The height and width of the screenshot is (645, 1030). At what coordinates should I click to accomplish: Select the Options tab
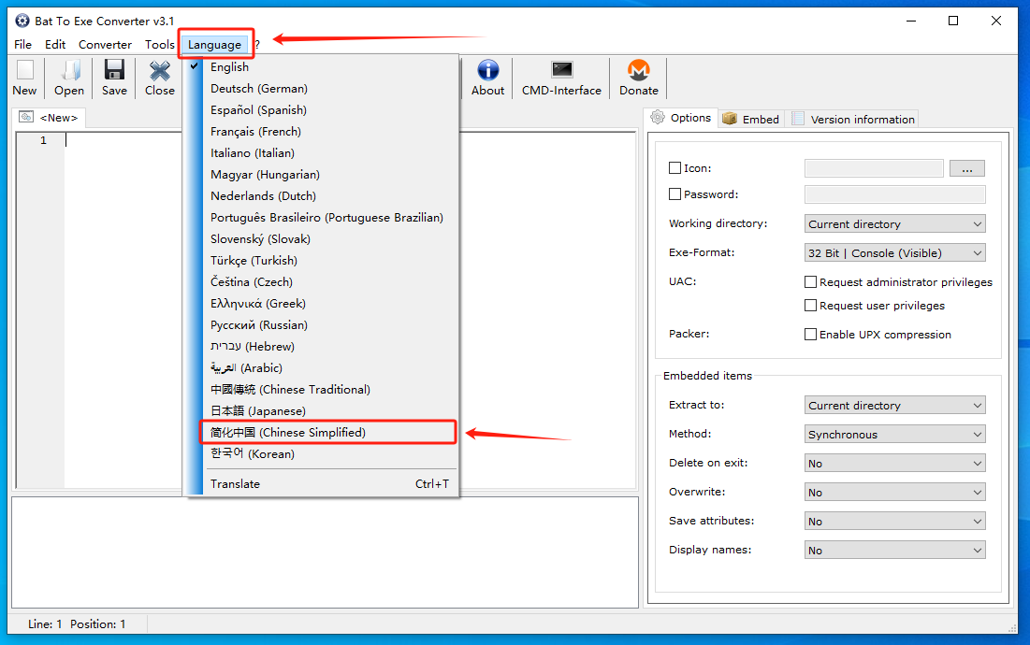(680, 118)
